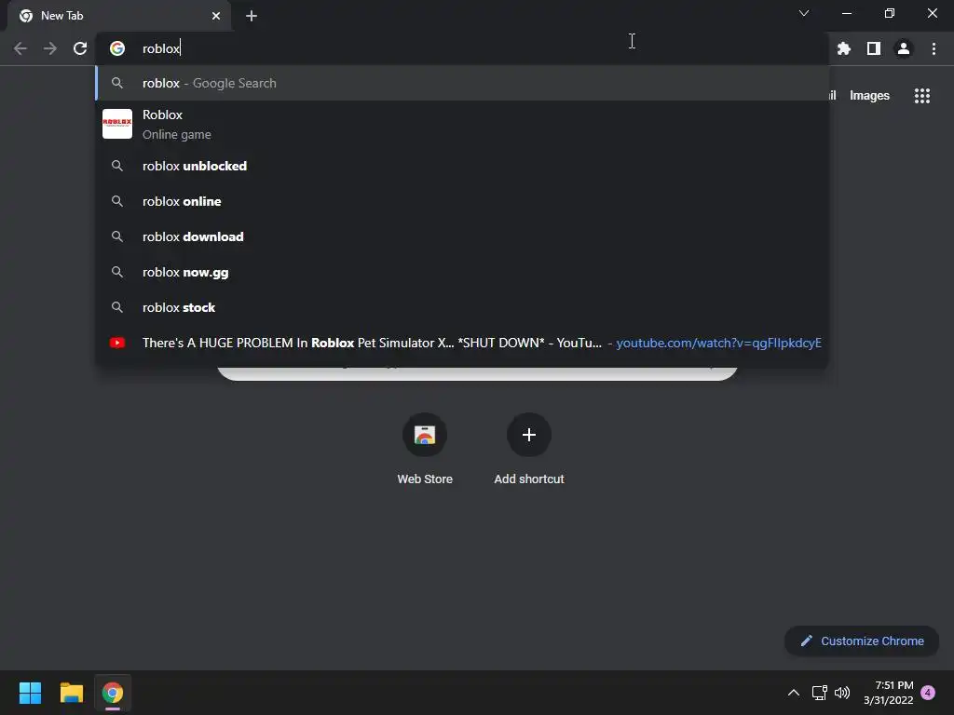Viewport: 954px width, 715px height.
Task: Open File Explorer from taskbar
Action: click(71, 693)
